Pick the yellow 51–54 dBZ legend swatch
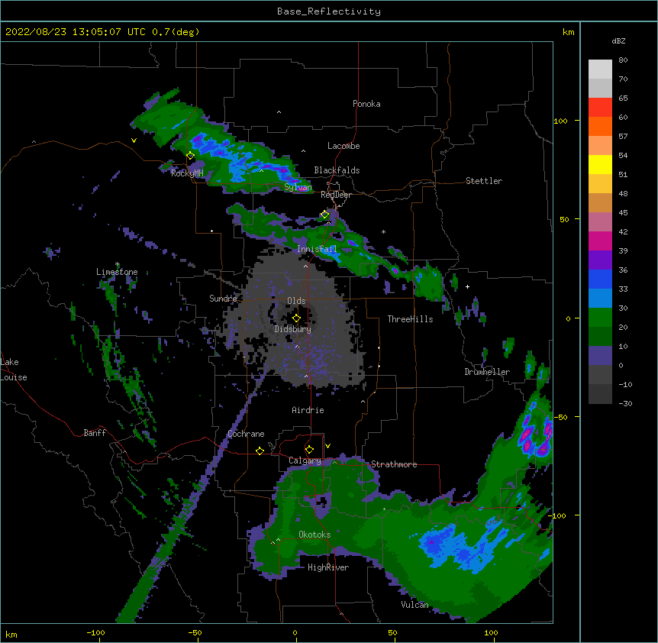 pos(600,164)
